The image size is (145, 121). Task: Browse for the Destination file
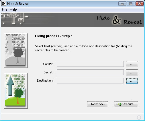click(132, 81)
